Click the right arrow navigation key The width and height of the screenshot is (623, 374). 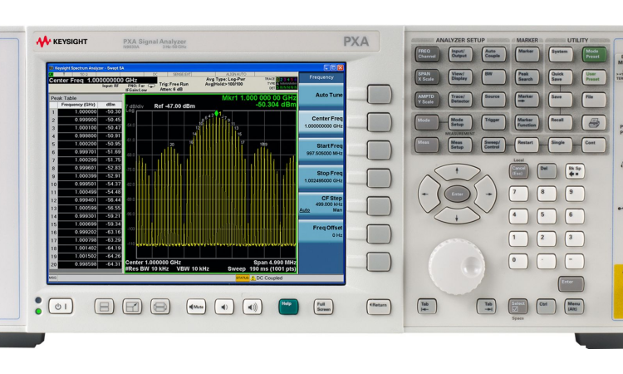click(486, 194)
